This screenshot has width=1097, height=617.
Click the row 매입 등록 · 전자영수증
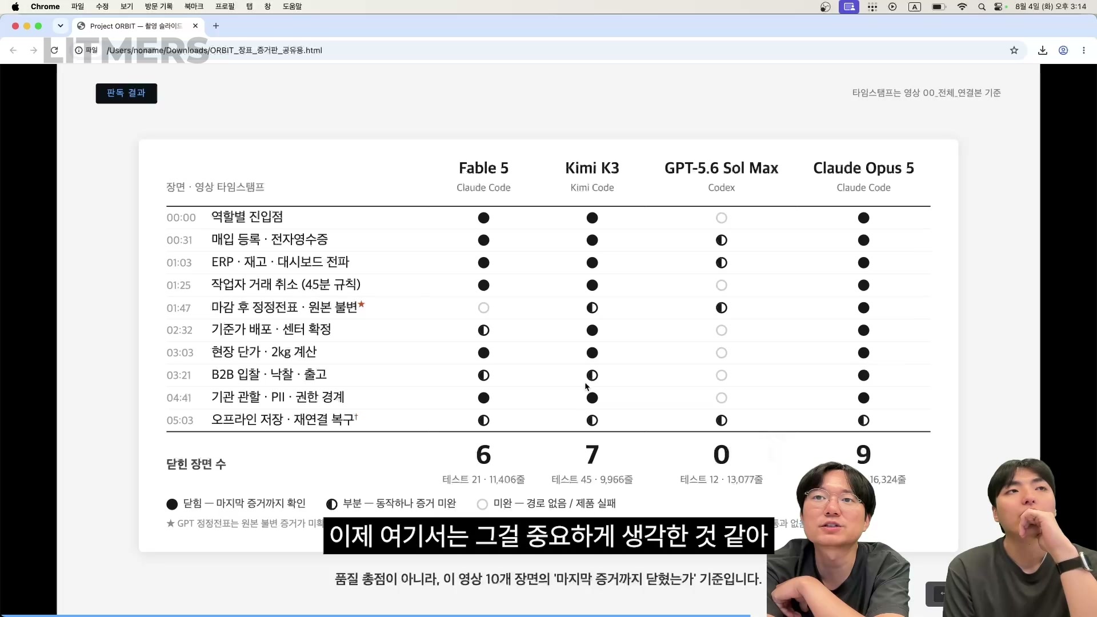pos(548,240)
